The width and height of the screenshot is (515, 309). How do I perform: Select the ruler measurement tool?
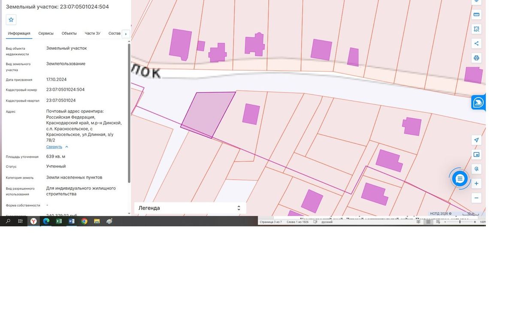point(476,15)
